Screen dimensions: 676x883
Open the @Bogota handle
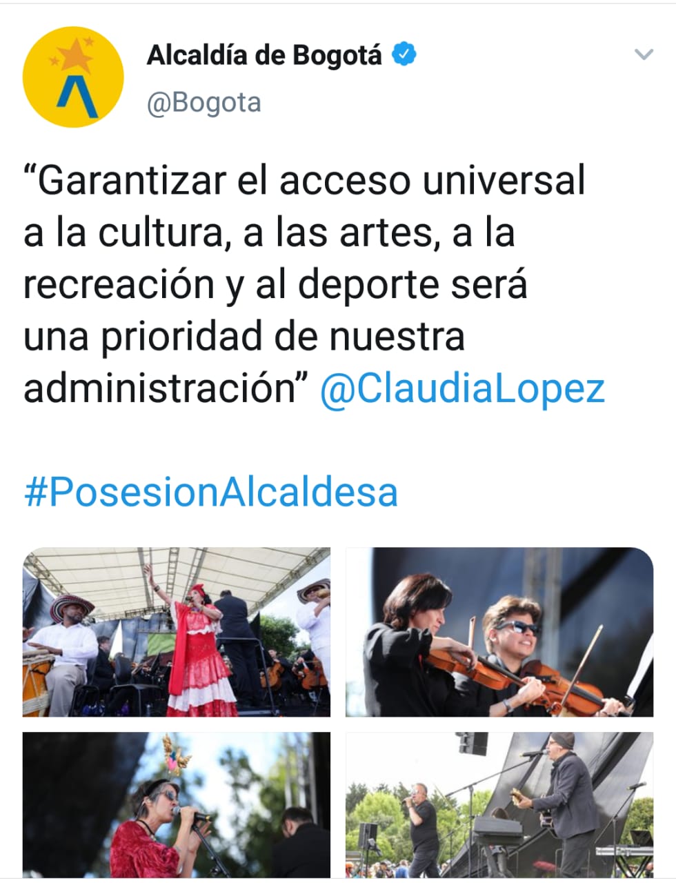(204, 103)
